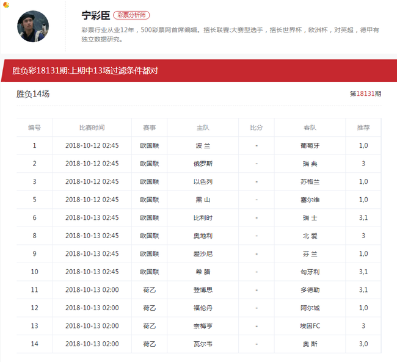Click the author name 宁彩臣
397x362 pixels.
[96, 15]
